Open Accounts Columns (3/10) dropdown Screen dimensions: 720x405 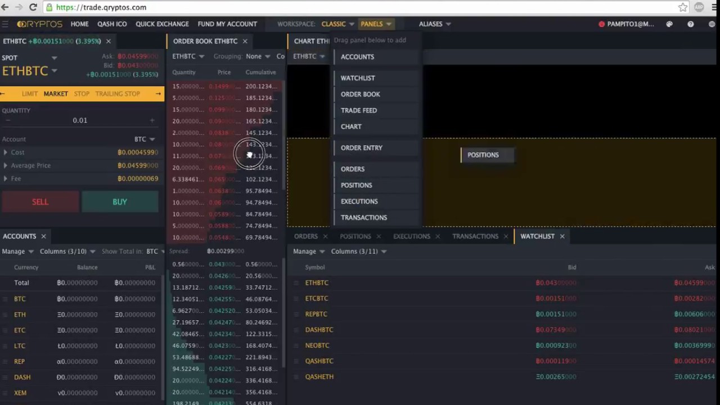pyautogui.click(x=67, y=251)
